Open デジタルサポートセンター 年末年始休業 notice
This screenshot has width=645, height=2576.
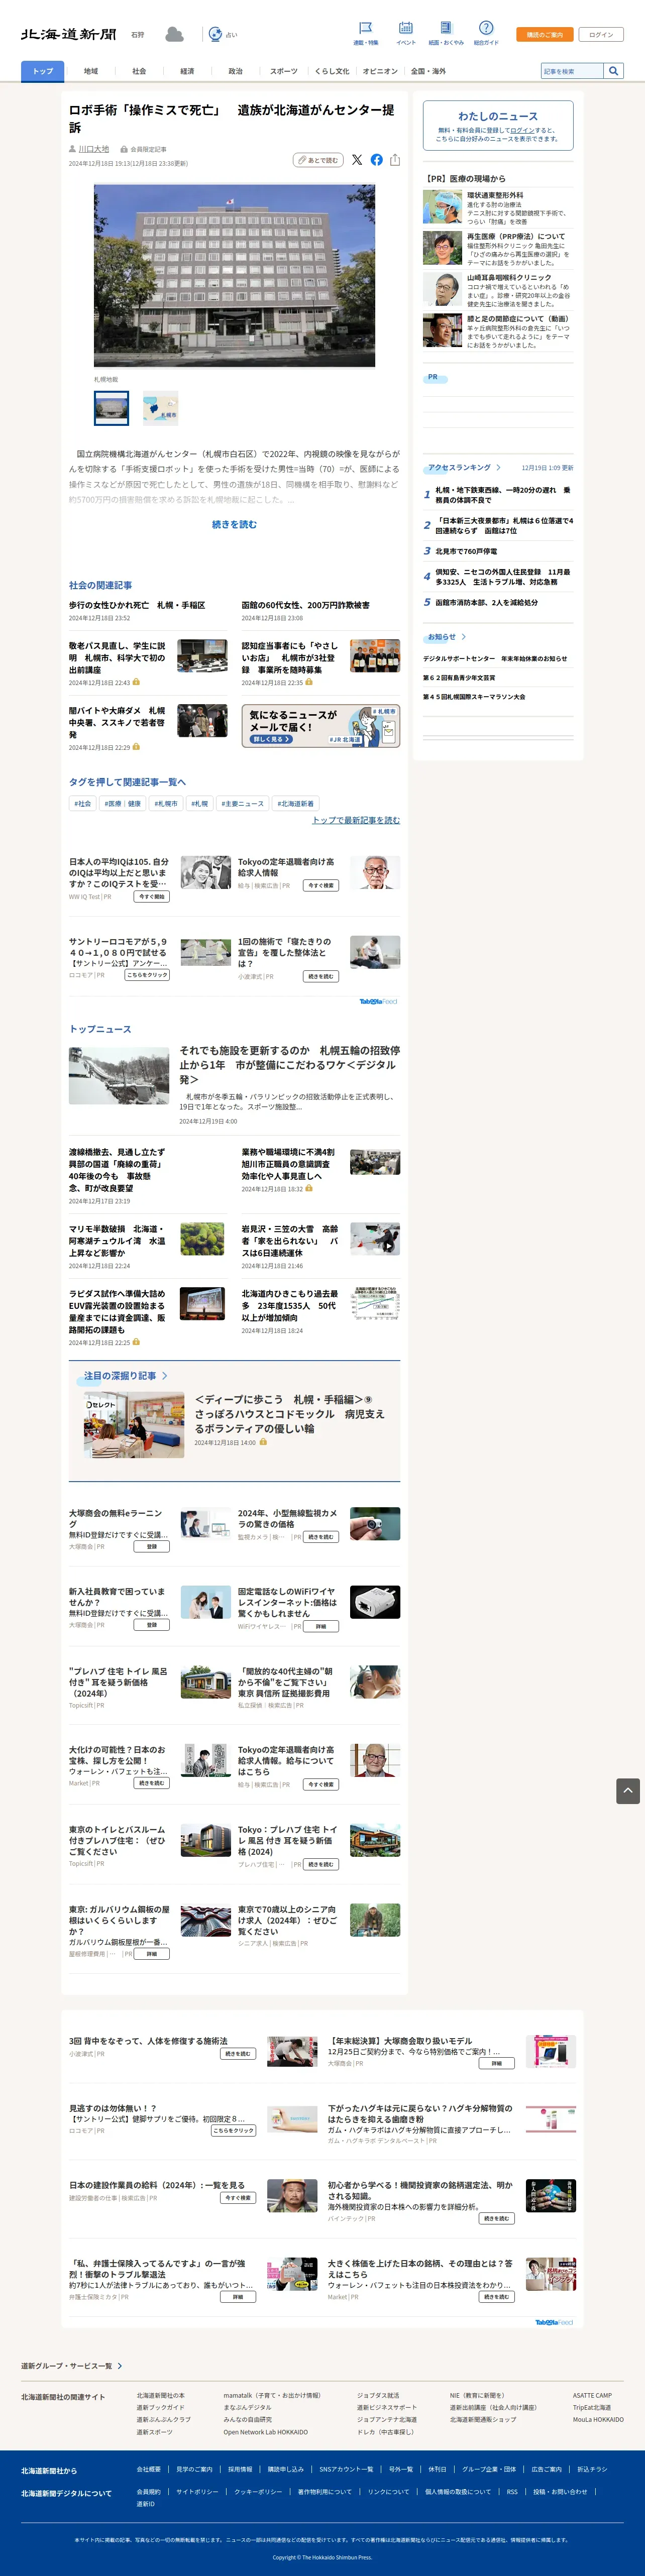point(495,658)
